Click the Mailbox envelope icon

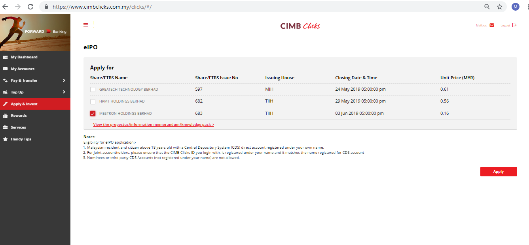[x=492, y=25]
